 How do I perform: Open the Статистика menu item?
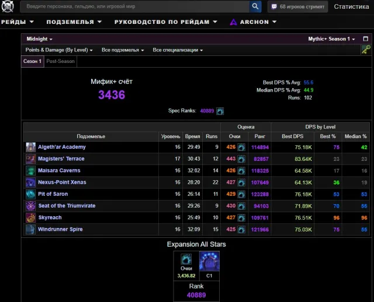351,6
